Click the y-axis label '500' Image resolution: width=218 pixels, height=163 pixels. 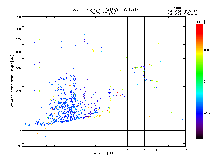(x=18, y=39)
